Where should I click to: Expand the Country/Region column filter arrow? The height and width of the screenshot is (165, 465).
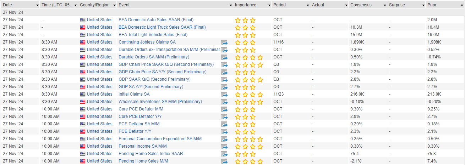tap(114, 5)
